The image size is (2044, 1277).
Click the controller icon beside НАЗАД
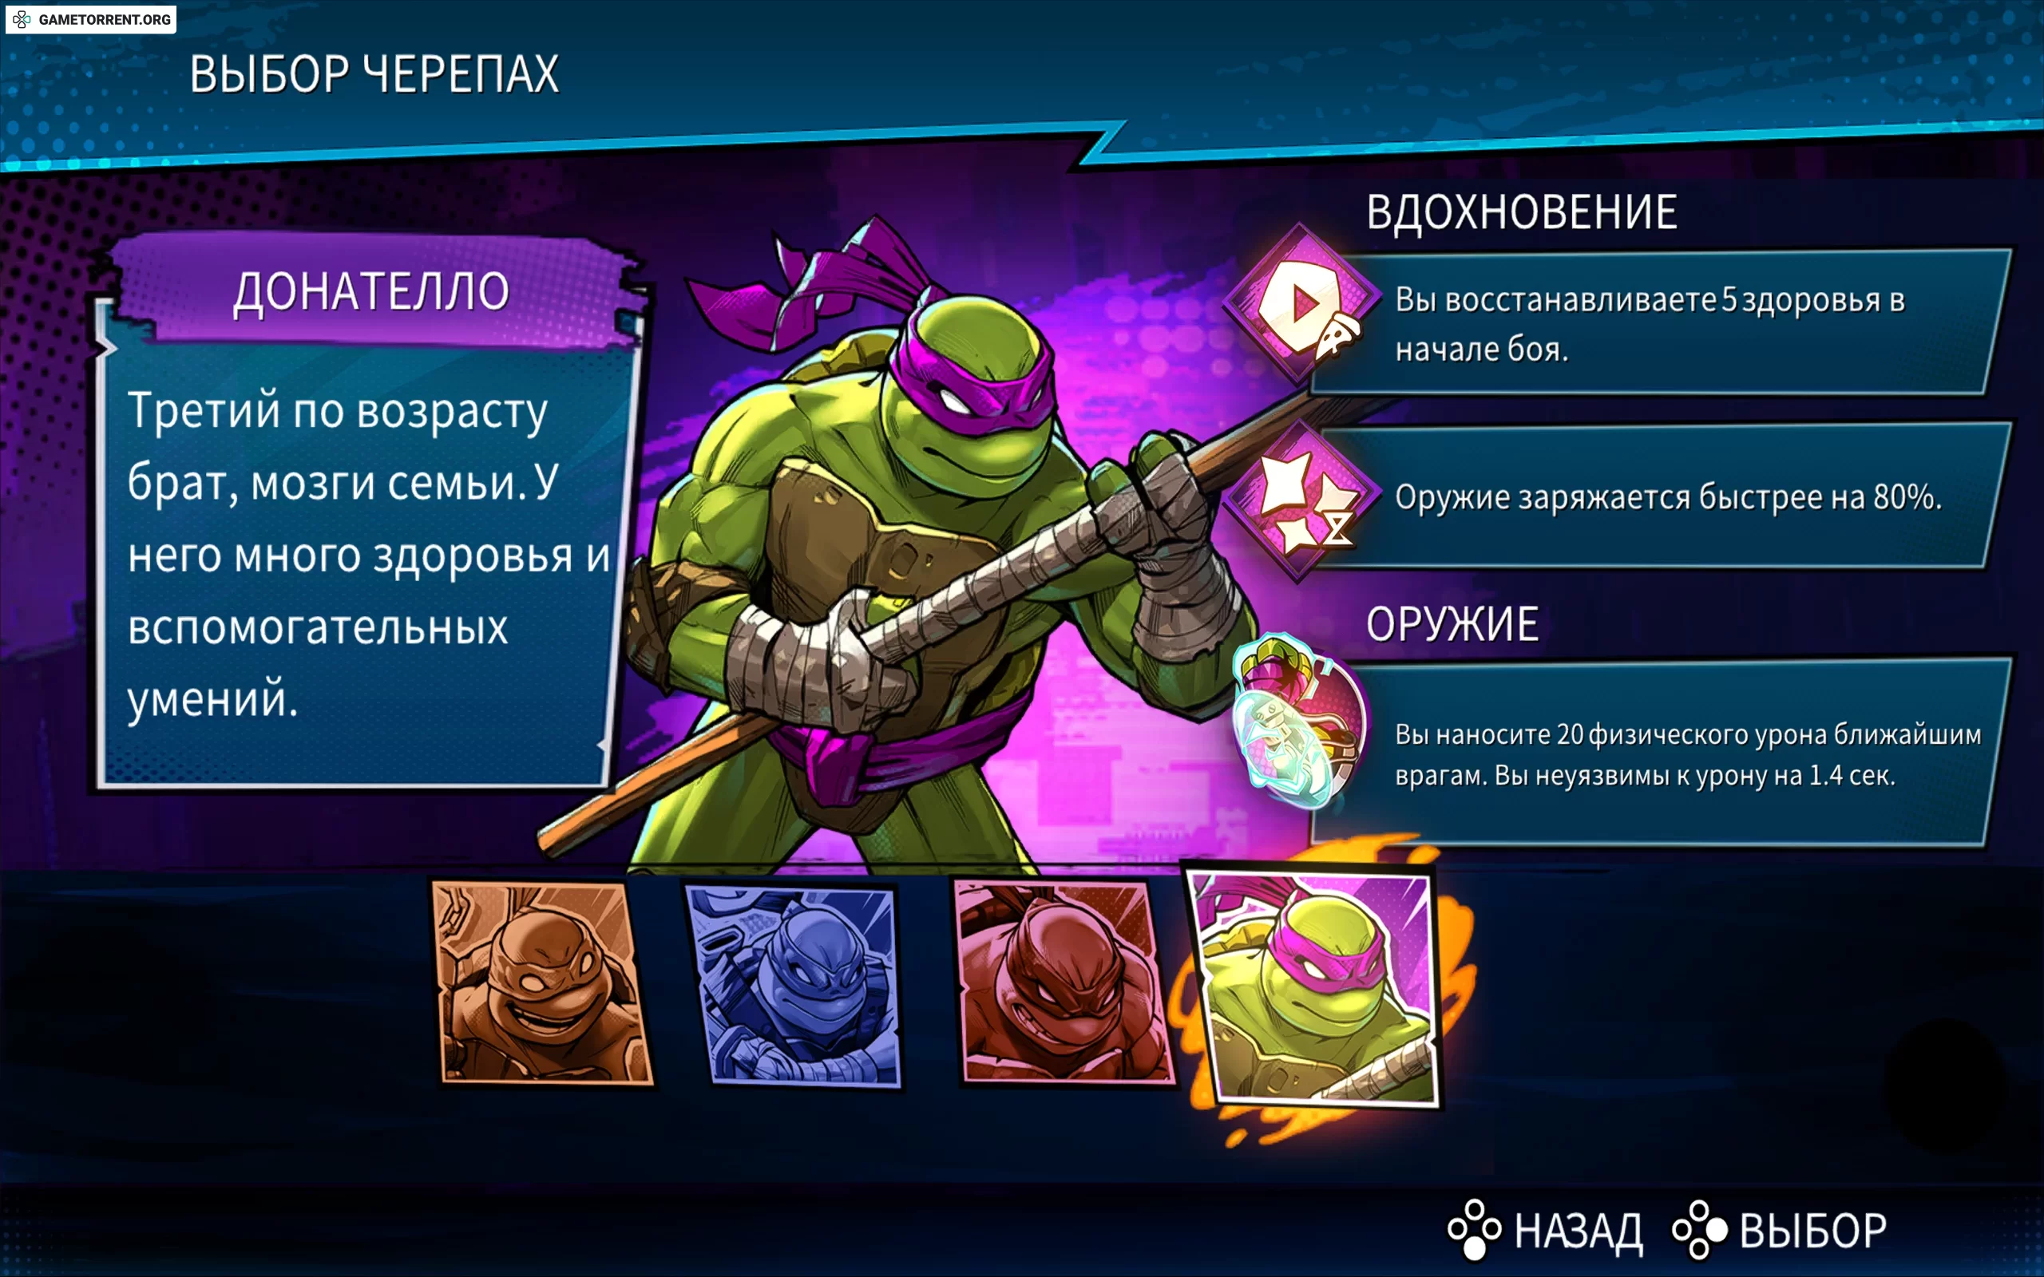coord(1474,1230)
